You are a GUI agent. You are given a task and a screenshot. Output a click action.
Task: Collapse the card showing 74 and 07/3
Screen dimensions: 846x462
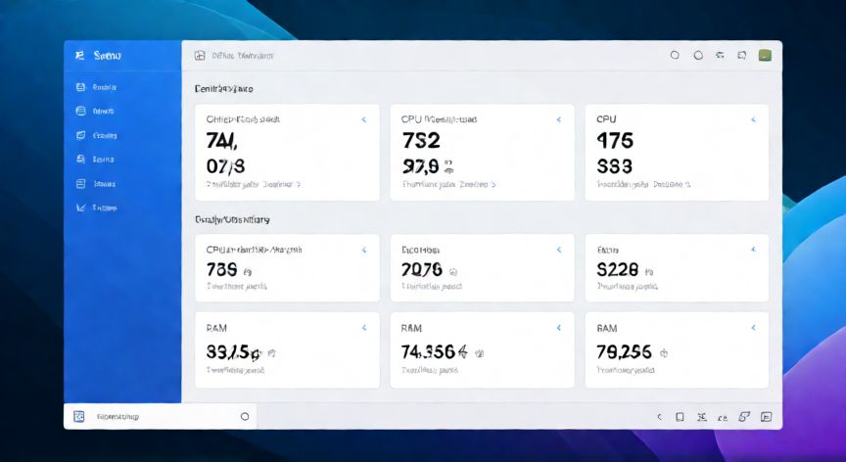click(x=364, y=119)
